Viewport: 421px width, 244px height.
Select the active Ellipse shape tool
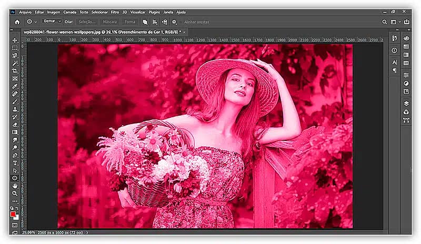[15, 178]
